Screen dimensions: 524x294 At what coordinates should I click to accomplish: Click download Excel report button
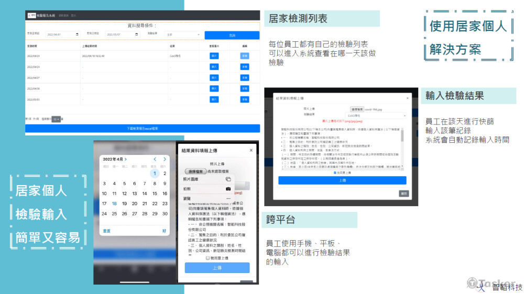tap(143, 128)
